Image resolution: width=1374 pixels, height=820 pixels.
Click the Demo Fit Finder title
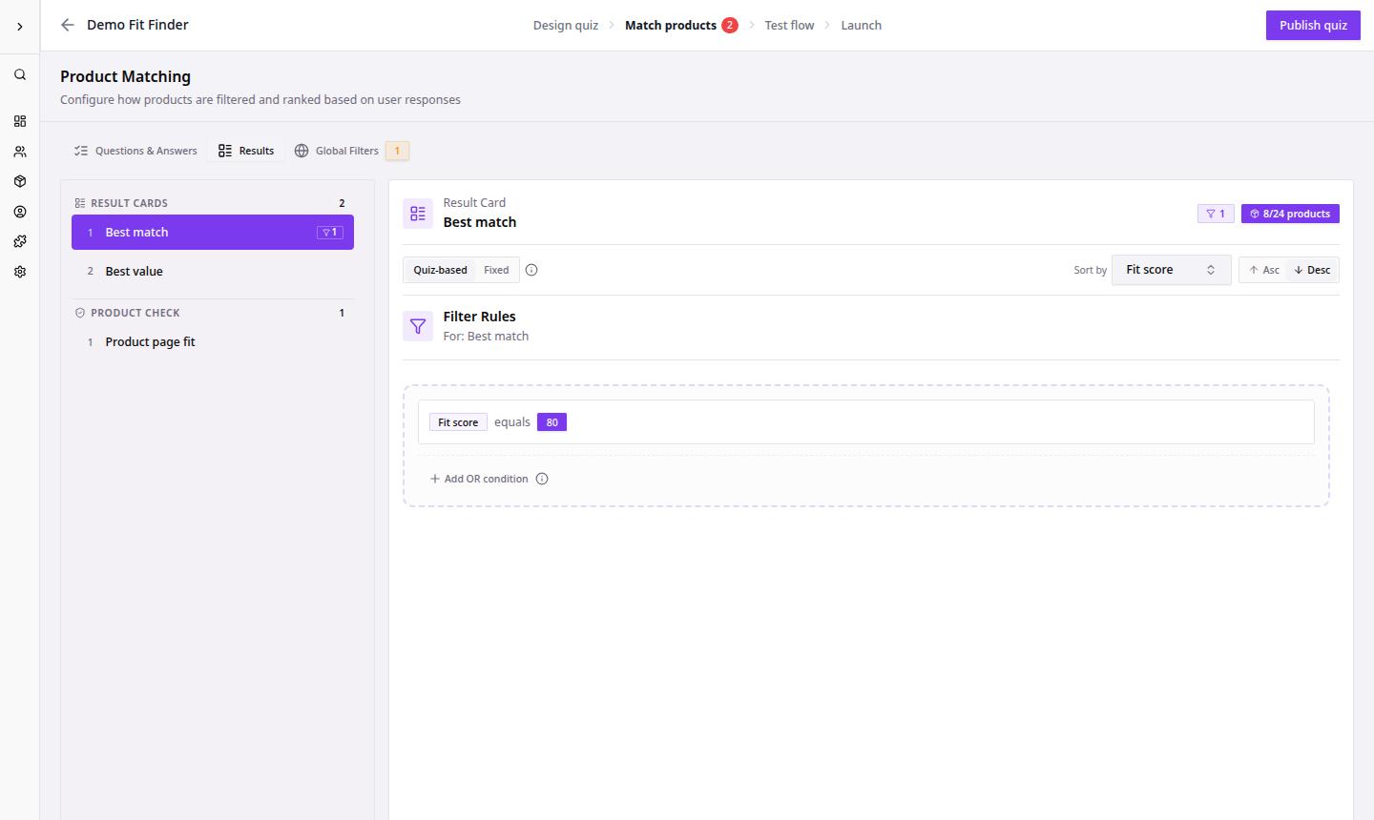point(137,25)
